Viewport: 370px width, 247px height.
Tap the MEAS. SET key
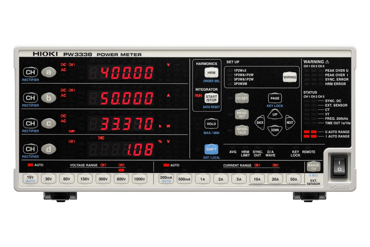point(242,115)
